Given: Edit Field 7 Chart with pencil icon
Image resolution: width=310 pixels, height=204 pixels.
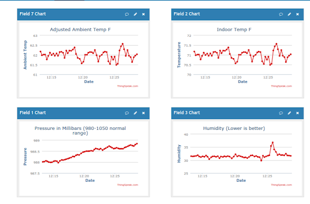Looking at the screenshot, I should coord(135,14).
